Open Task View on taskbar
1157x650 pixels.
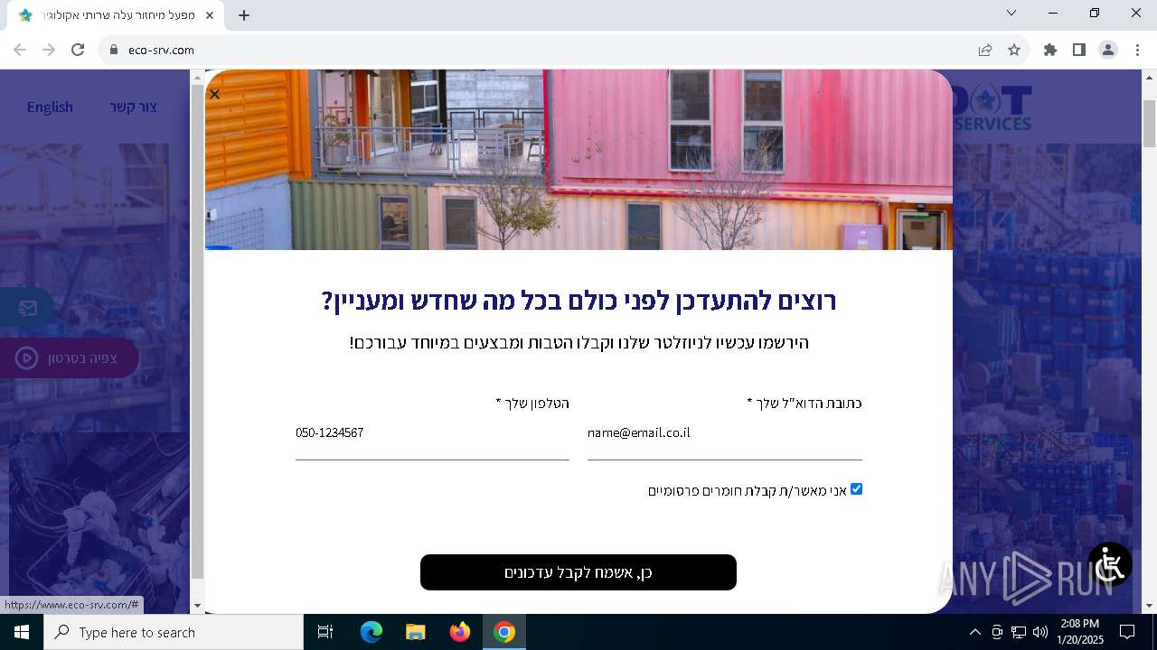pos(325,632)
